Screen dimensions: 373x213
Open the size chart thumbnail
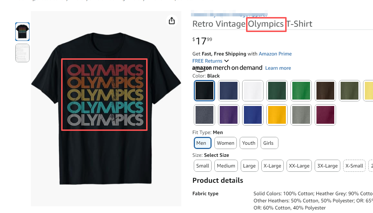coord(22,53)
